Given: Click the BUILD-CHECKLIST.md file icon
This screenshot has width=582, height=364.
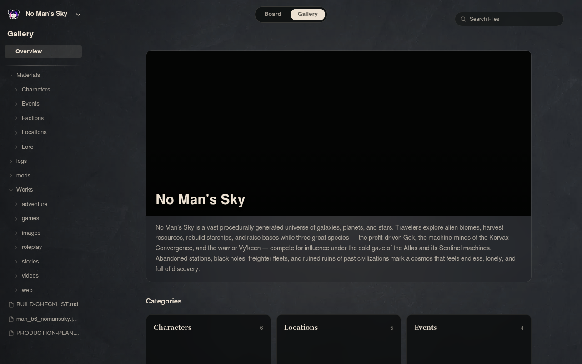Looking at the screenshot, I should coord(11,304).
